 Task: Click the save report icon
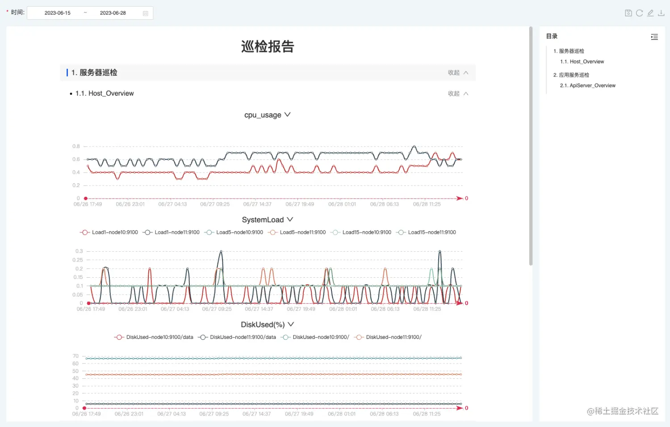point(628,13)
